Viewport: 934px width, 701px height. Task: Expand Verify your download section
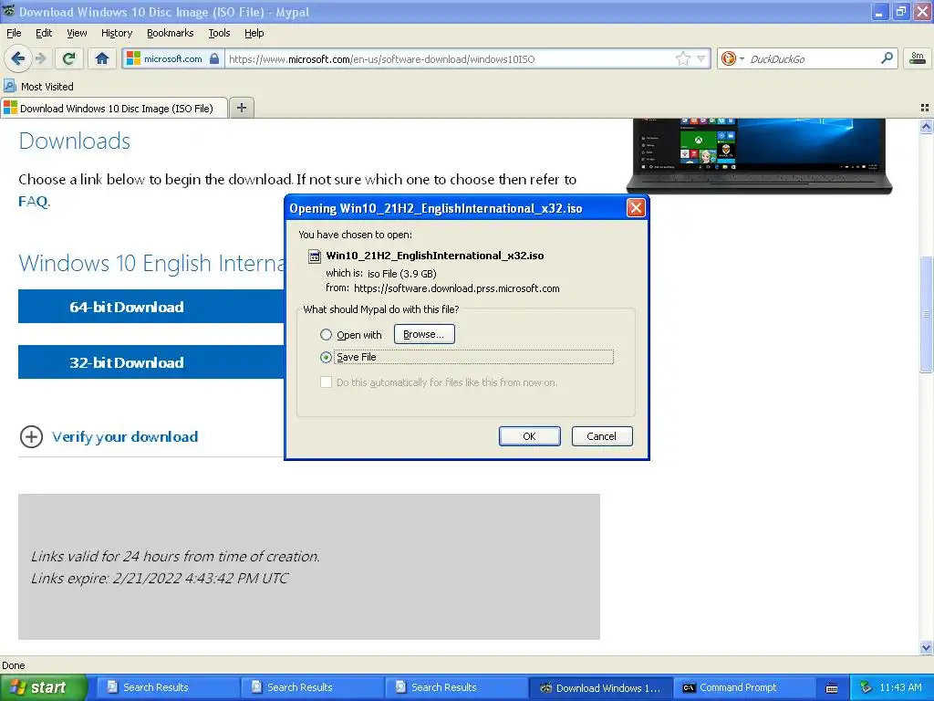(x=31, y=437)
